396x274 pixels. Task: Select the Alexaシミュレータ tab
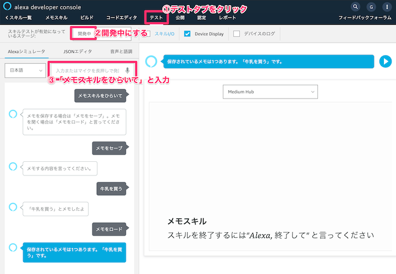[26, 52]
